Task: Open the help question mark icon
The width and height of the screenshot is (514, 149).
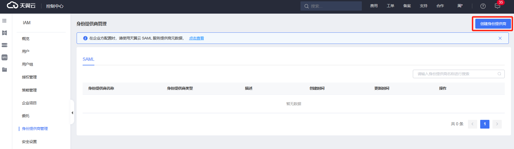Action: 483,6
